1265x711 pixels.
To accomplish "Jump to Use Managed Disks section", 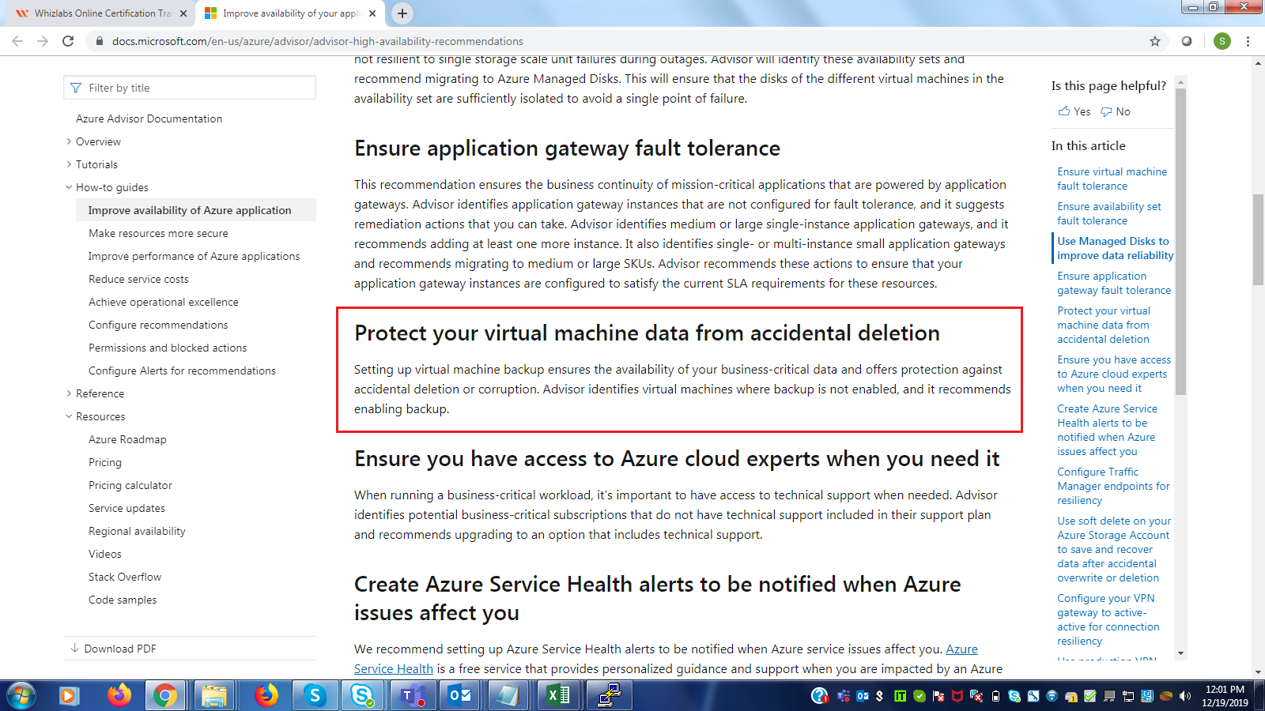I will 1115,248.
